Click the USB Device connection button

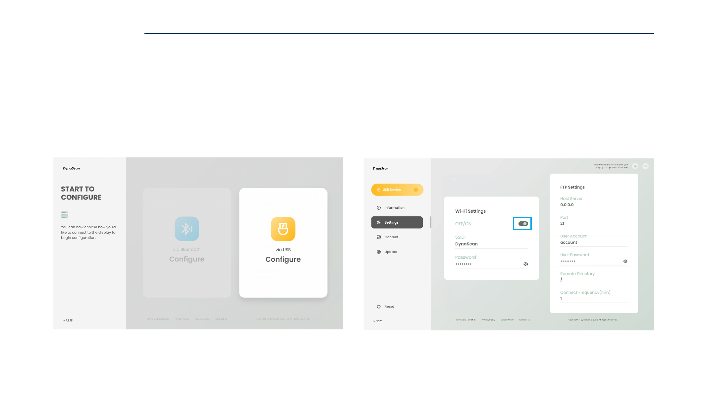397,190
